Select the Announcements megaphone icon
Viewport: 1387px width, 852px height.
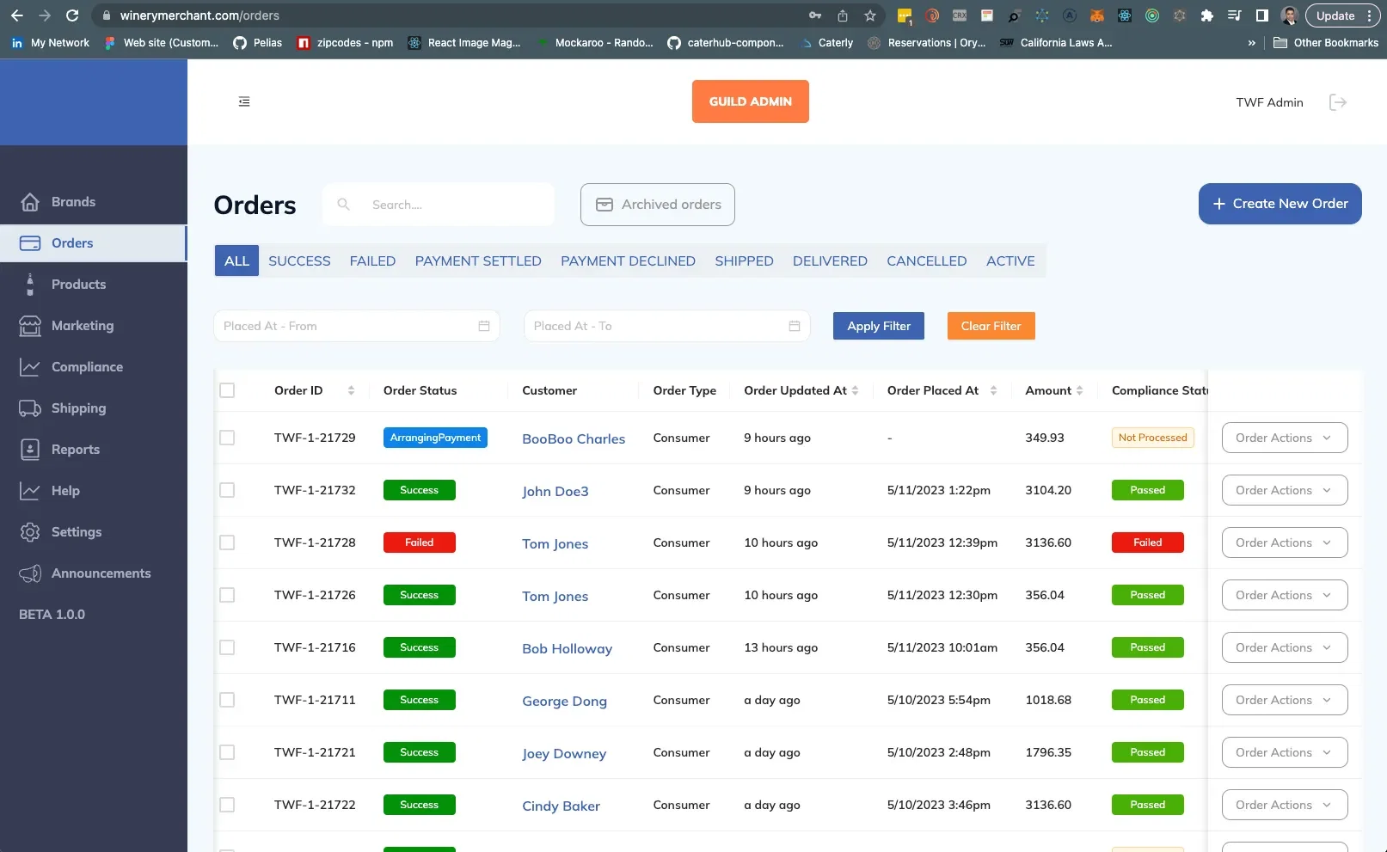coord(29,573)
